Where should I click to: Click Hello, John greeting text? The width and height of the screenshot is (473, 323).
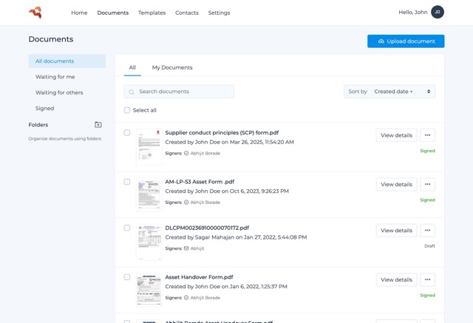click(413, 12)
